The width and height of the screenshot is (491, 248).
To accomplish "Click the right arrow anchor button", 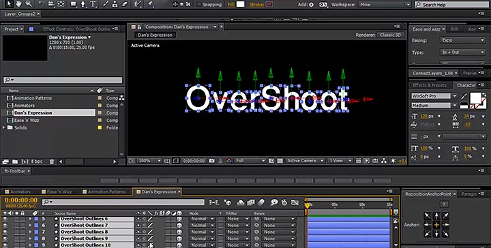I will coord(445,225).
